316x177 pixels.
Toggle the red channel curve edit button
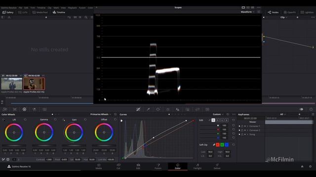point(218,120)
